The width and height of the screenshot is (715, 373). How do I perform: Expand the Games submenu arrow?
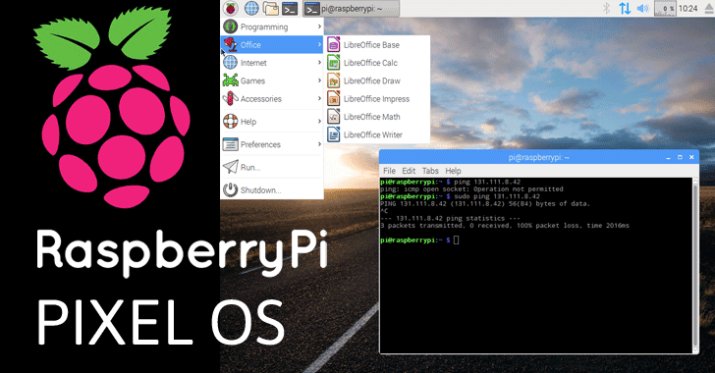pos(319,80)
